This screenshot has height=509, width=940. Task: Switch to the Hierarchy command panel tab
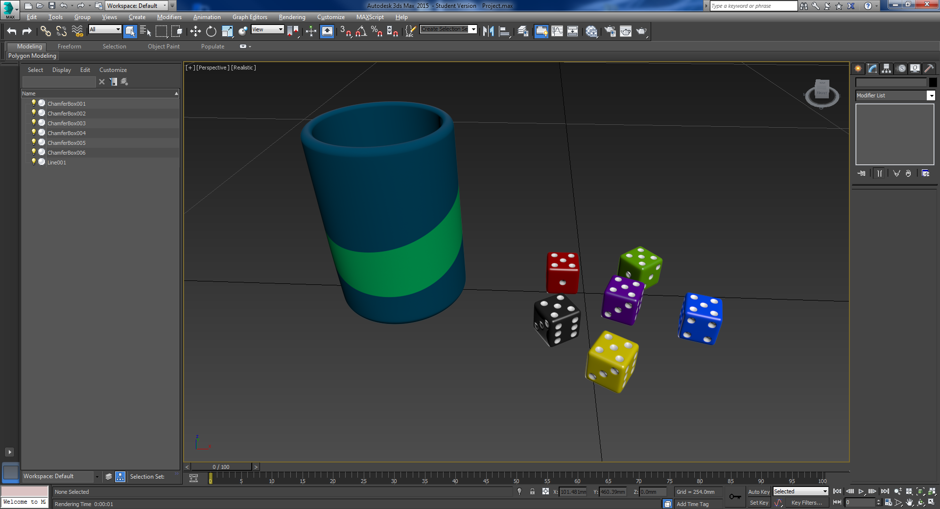point(887,69)
